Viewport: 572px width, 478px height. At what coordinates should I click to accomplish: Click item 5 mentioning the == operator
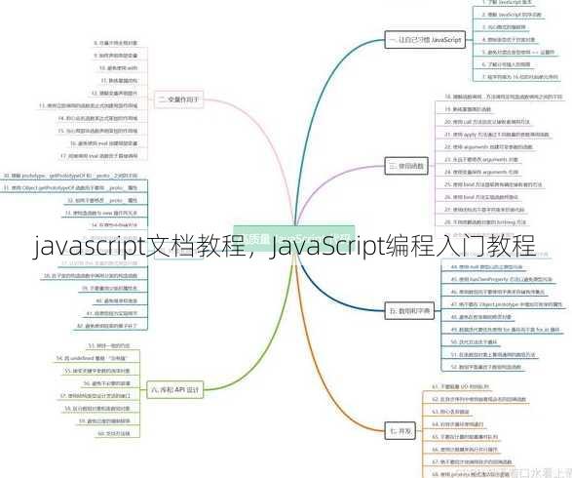tap(518, 53)
